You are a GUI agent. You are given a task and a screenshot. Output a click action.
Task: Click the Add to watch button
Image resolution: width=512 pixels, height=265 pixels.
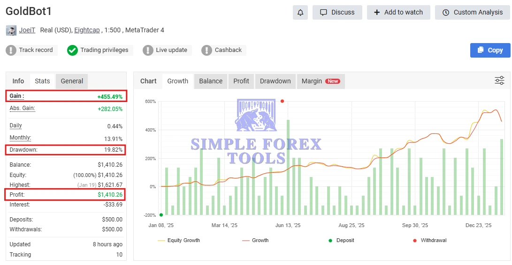coord(398,12)
